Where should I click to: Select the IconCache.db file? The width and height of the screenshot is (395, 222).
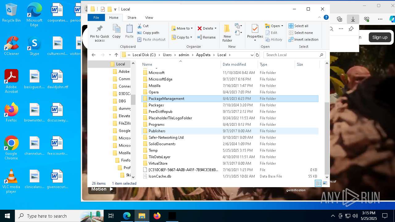(230, 176)
